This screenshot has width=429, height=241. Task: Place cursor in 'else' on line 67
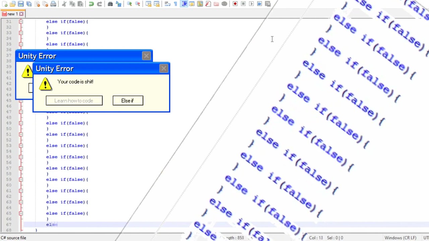(52, 225)
